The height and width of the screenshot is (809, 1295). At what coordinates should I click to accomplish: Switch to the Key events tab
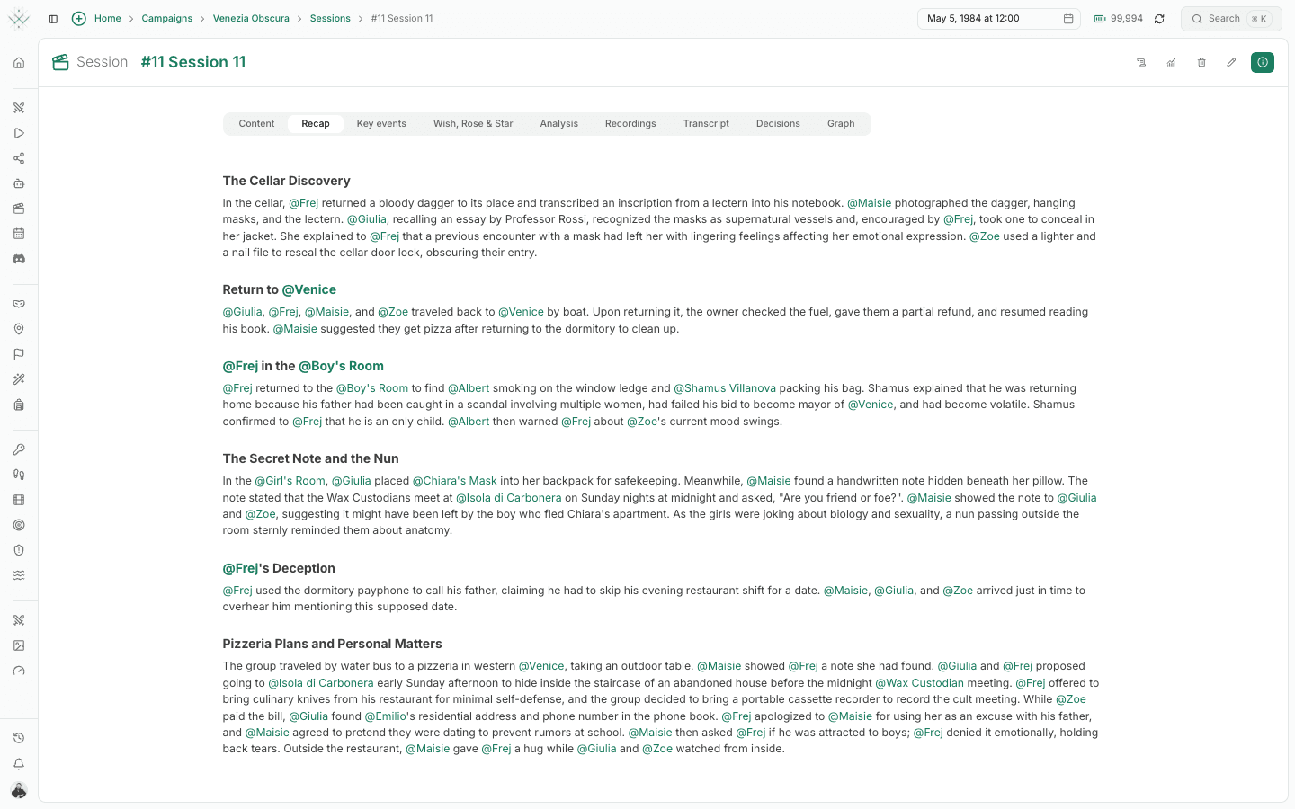381,124
